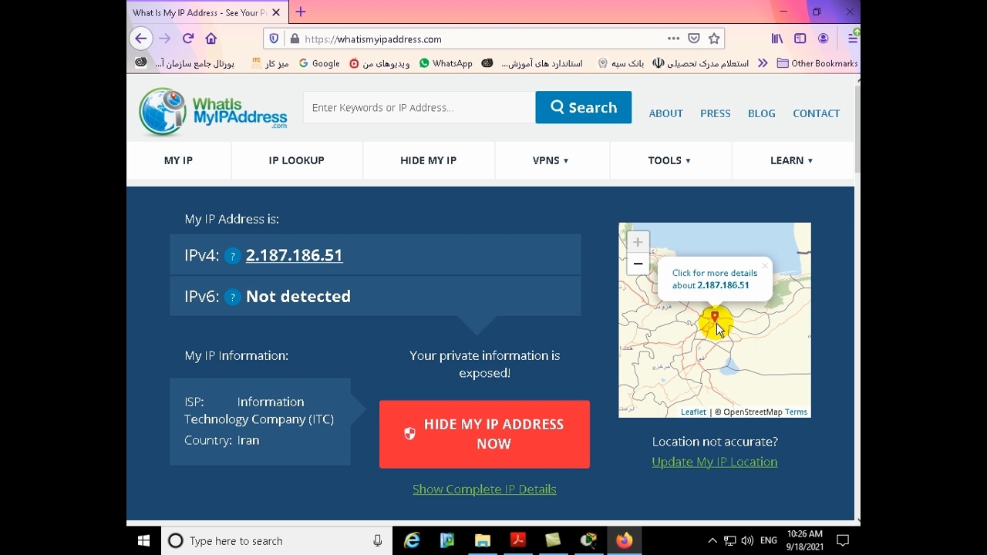Click the IPv6 question mark help icon
987x555 pixels.
[x=232, y=297]
